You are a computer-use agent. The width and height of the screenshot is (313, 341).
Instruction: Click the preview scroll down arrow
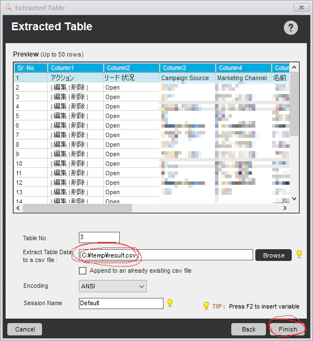point(295,199)
